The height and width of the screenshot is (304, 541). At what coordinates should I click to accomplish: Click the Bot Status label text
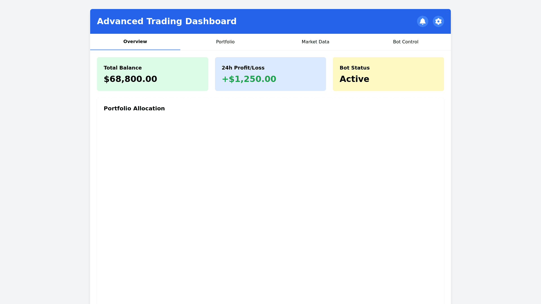354,68
